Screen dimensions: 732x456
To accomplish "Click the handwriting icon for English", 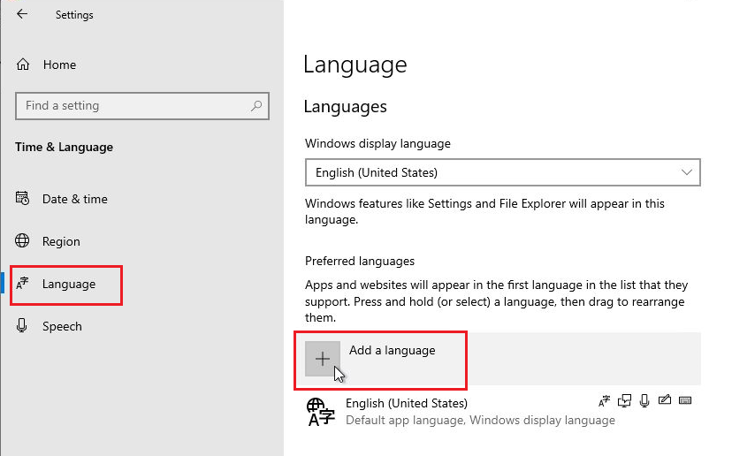I will 665,400.
